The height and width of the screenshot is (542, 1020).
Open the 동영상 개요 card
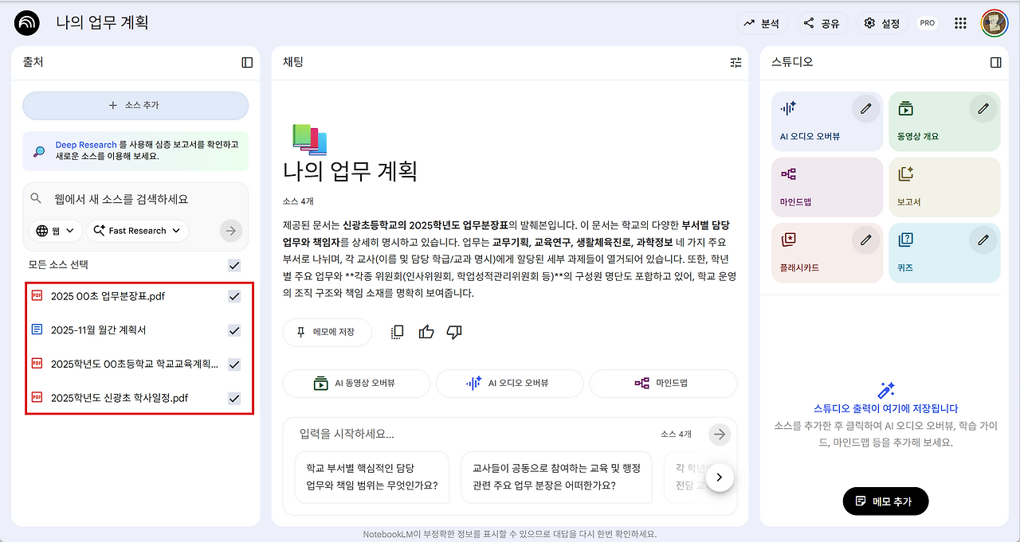point(944,121)
